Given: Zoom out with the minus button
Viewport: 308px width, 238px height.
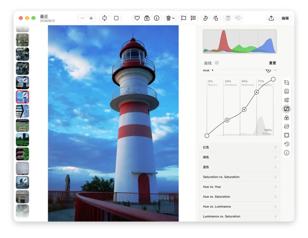Looking at the screenshot, I should point(82,18).
